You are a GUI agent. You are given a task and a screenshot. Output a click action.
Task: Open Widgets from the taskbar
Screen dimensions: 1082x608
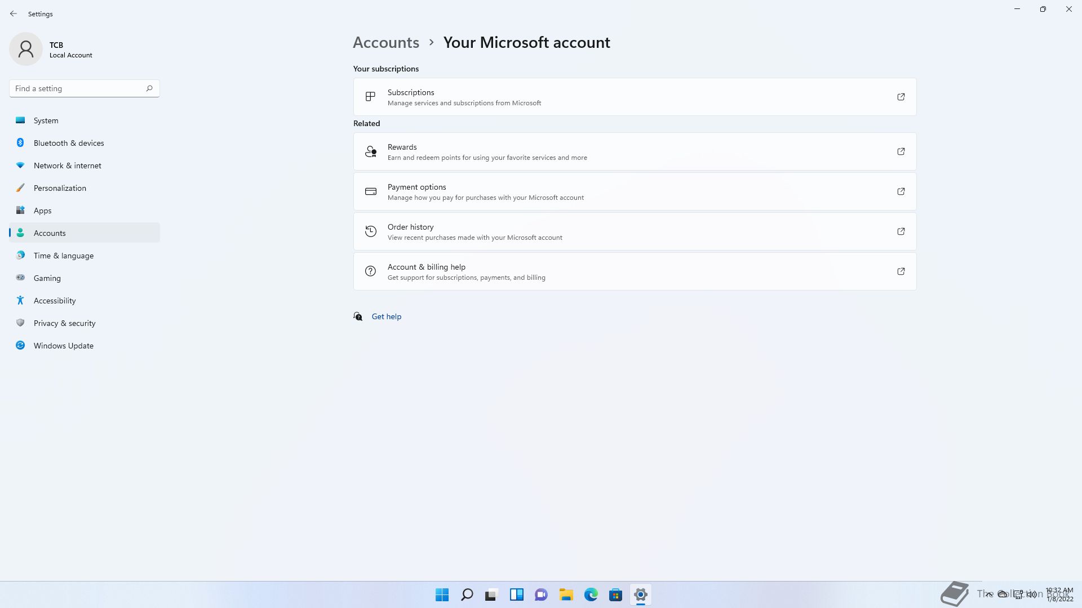[x=517, y=594]
